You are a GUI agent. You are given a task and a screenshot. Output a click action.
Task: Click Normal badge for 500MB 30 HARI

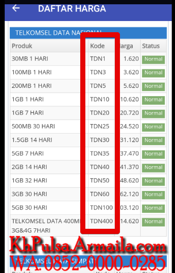point(153,127)
